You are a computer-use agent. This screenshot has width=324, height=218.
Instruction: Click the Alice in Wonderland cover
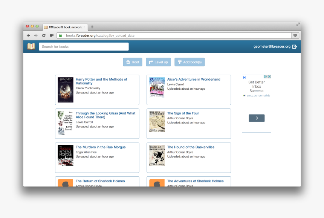(x=157, y=87)
